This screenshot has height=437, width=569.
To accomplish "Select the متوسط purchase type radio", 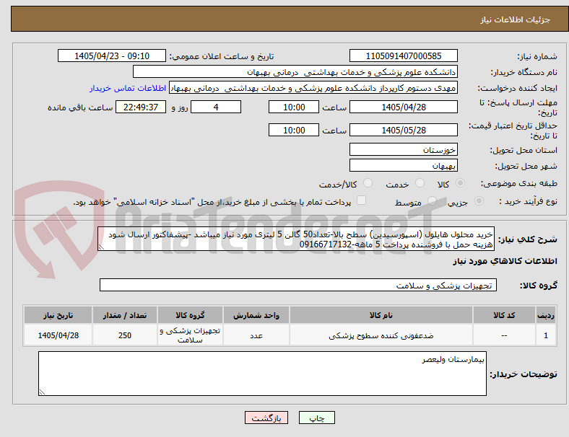I will click(432, 200).
